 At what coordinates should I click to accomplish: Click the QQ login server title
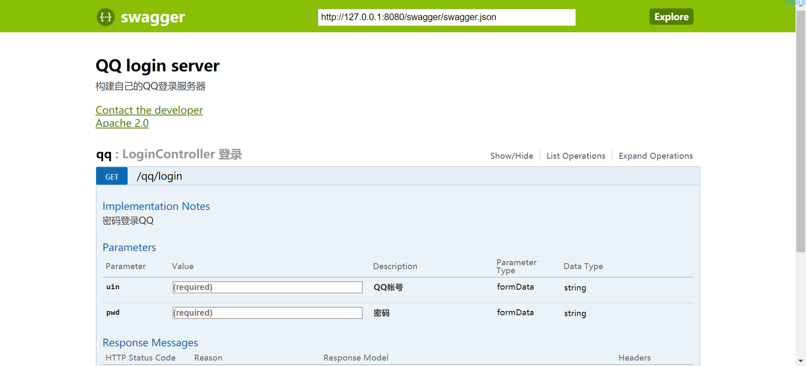[x=157, y=66]
